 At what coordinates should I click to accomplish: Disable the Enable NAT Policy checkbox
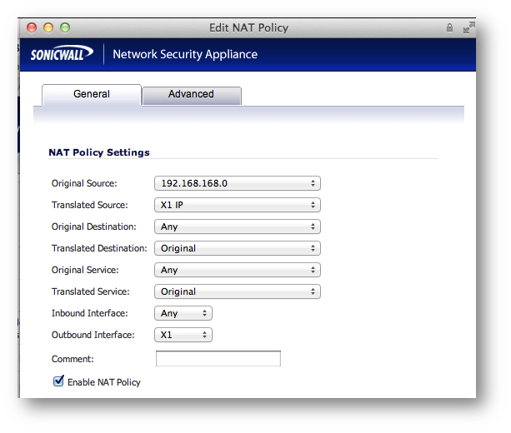click(x=58, y=381)
